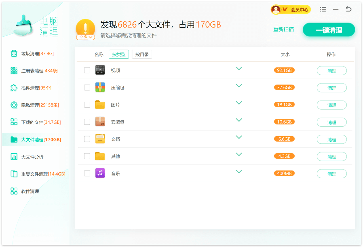This screenshot has height=247, width=363.
Task: Open the 重复文件清理 duplicate files icon
Action: [x=14, y=174]
